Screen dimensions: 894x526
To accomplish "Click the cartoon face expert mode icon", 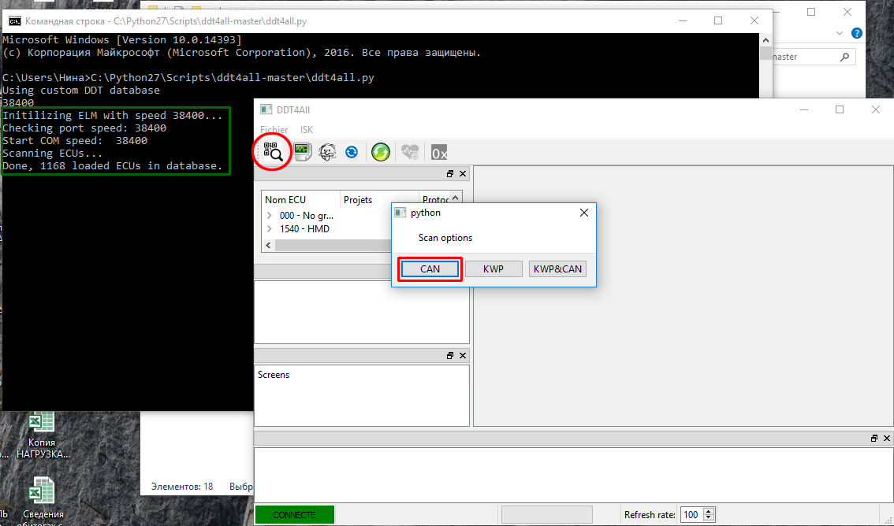I will 327,152.
